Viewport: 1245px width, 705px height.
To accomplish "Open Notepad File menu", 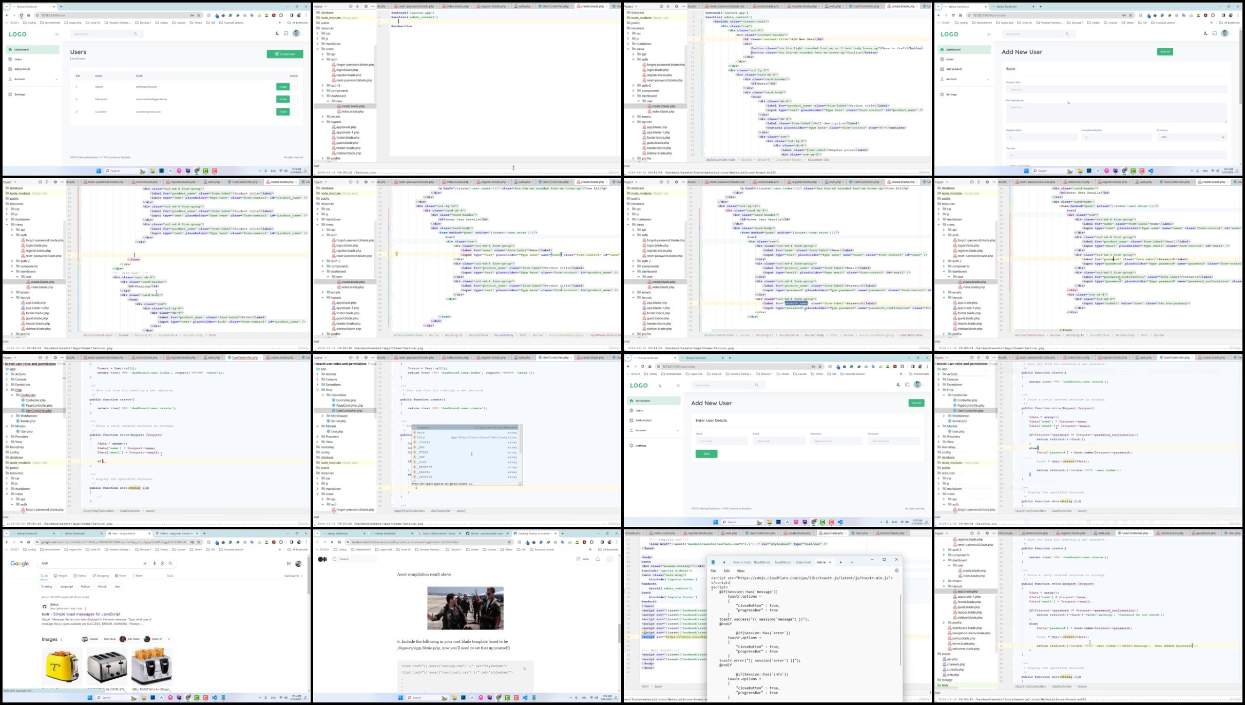I will click(713, 570).
